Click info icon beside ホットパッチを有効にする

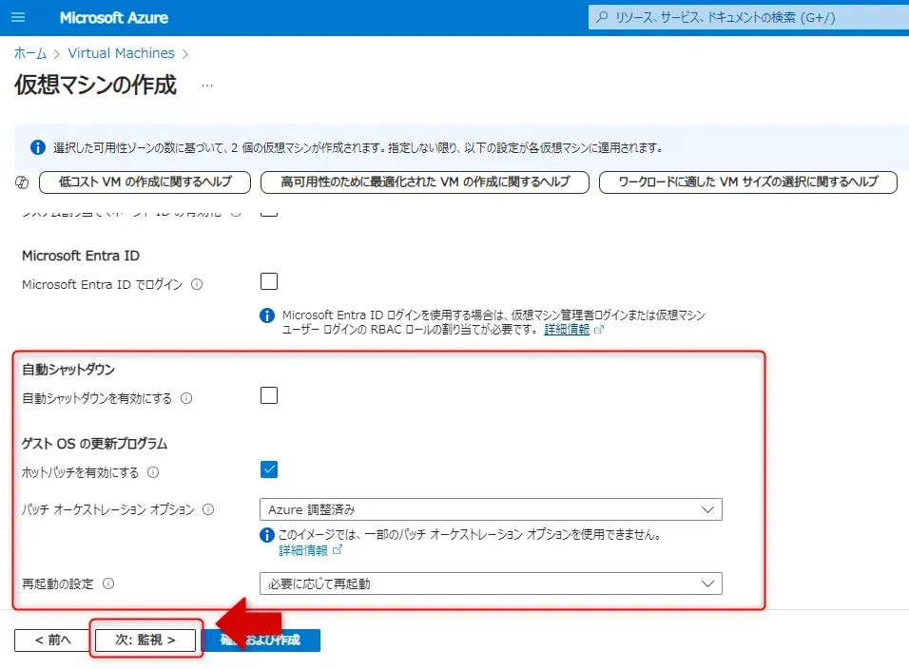coord(153,472)
